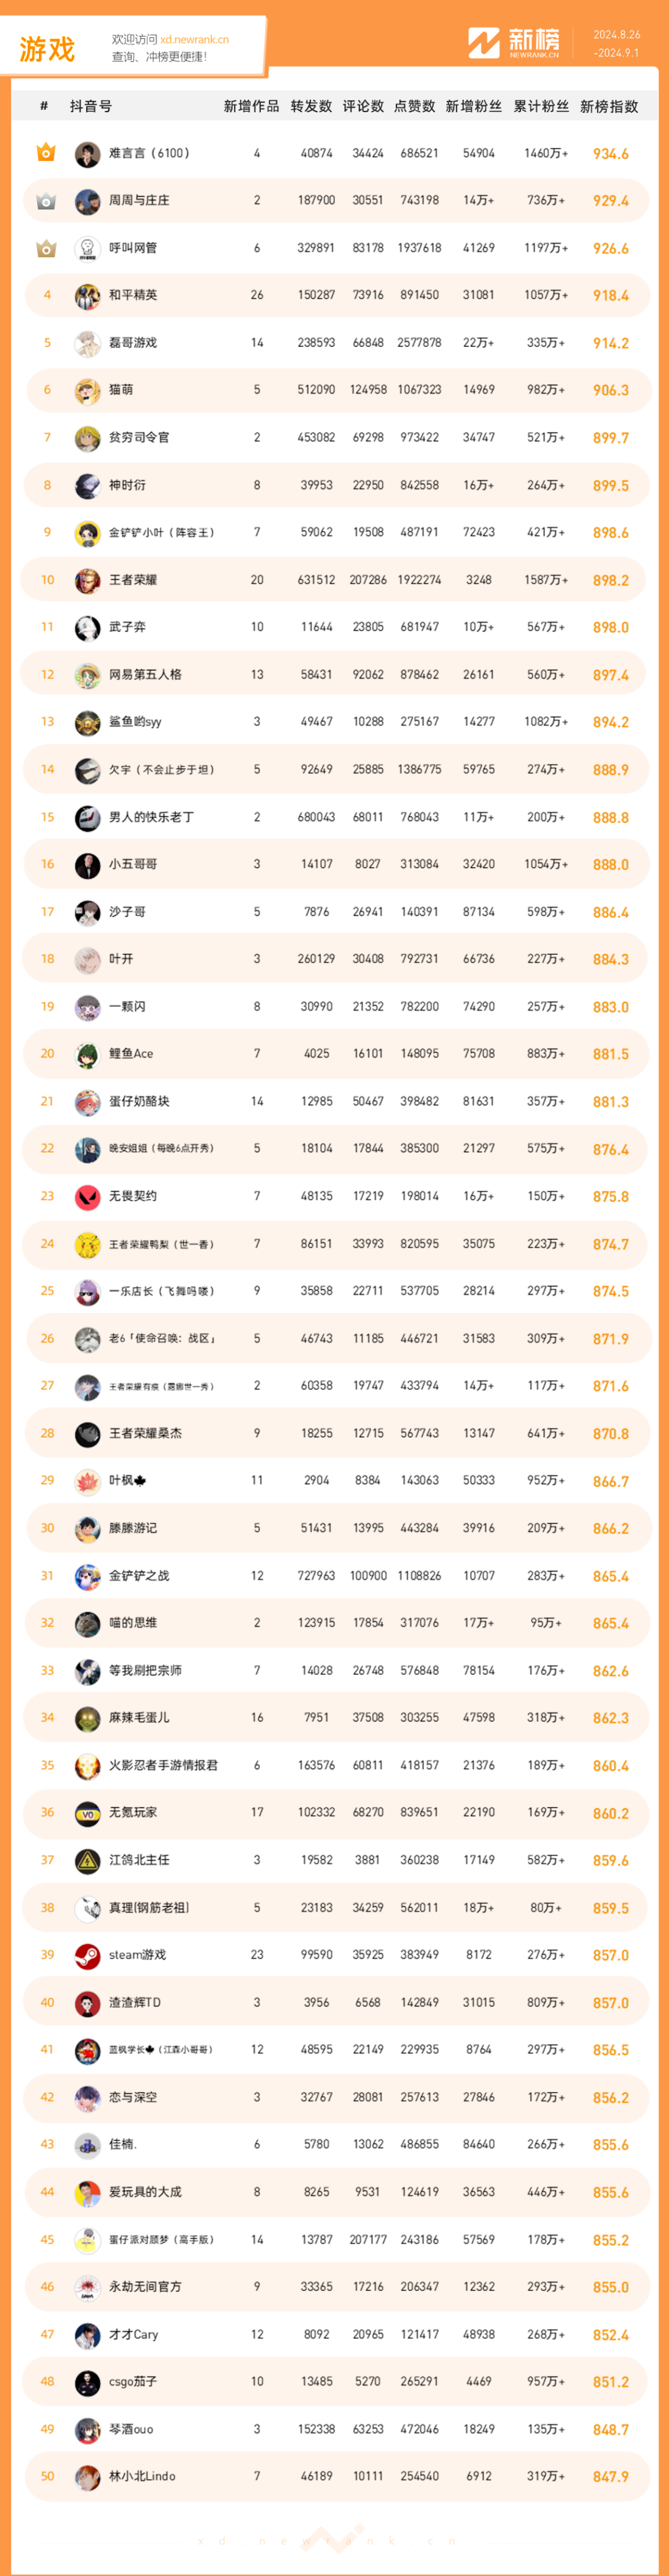Open 无畏契约 red logo avatar
The image size is (669, 2576).
click(87, 1197)
